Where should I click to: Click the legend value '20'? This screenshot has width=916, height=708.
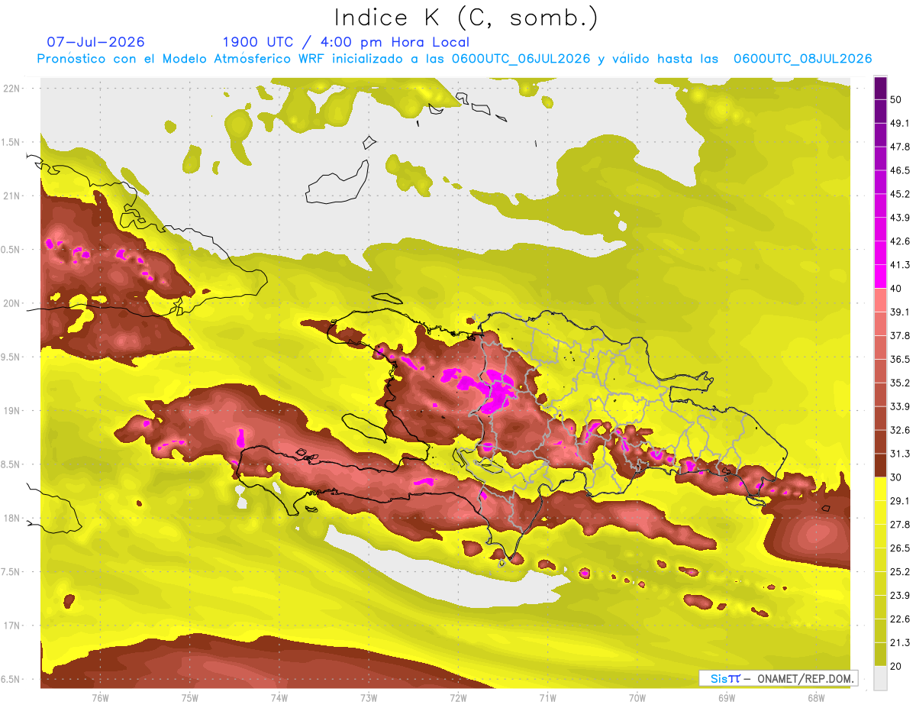pyautogui.click(x=897, y=665)
